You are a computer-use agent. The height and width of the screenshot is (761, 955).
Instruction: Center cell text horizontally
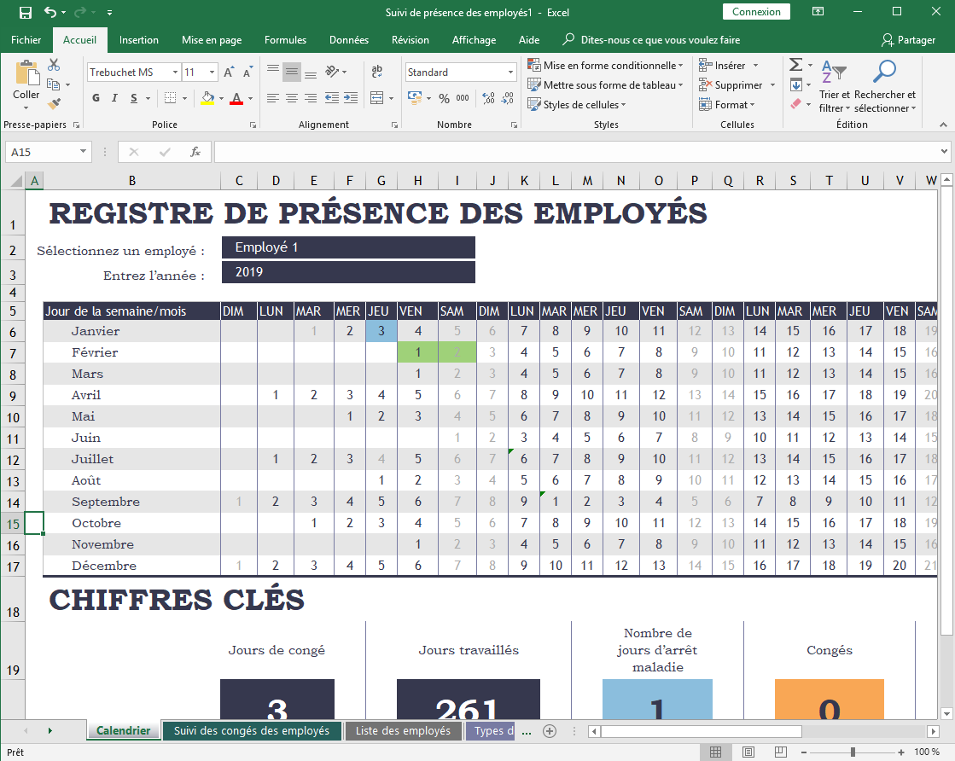click(292, 98)
